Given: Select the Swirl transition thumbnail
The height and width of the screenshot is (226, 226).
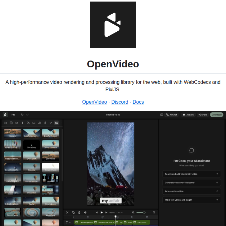Looking at the screenshot, I should (32, 213).
